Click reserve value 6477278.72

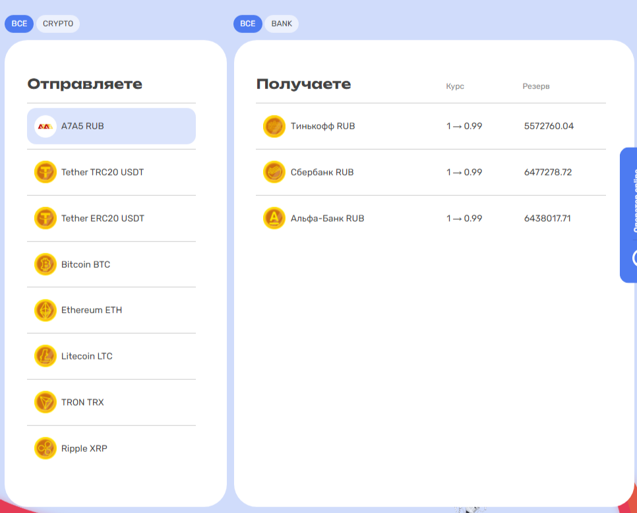tap(548, 172)
